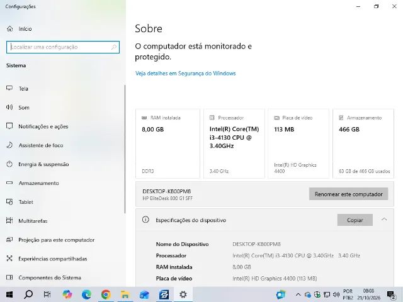
Task: Click the info icon beside Especificações do dispositivo
Action: point(145,220)
